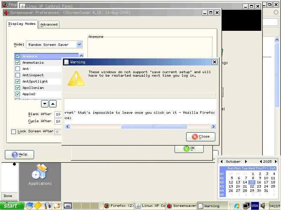This screenshot has width=281, height=210.
Task: Move selected screensaver up with arrow button
Action: point(53,104)
